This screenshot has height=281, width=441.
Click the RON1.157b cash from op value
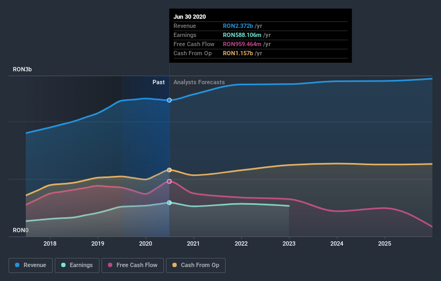click(x=238, y=53)
